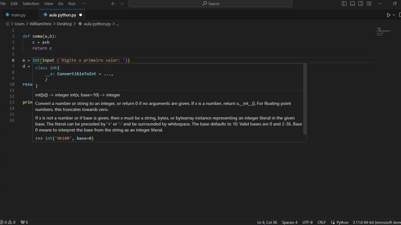Screen dimensions: 401x225
Task: Open errors and warnings problems indicator
Action: tap(8, 222)
